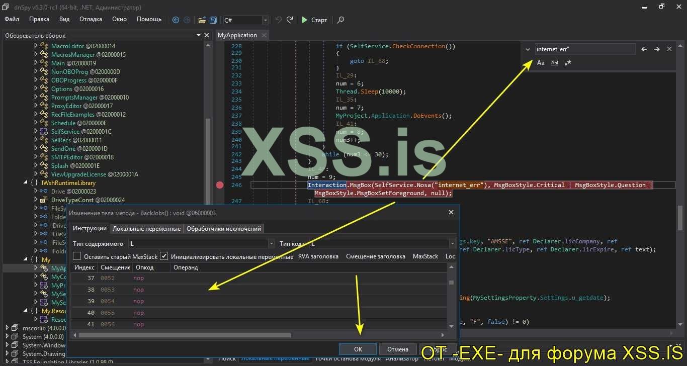Navigate backward with the toolbar back arrow

click(176, 20)
